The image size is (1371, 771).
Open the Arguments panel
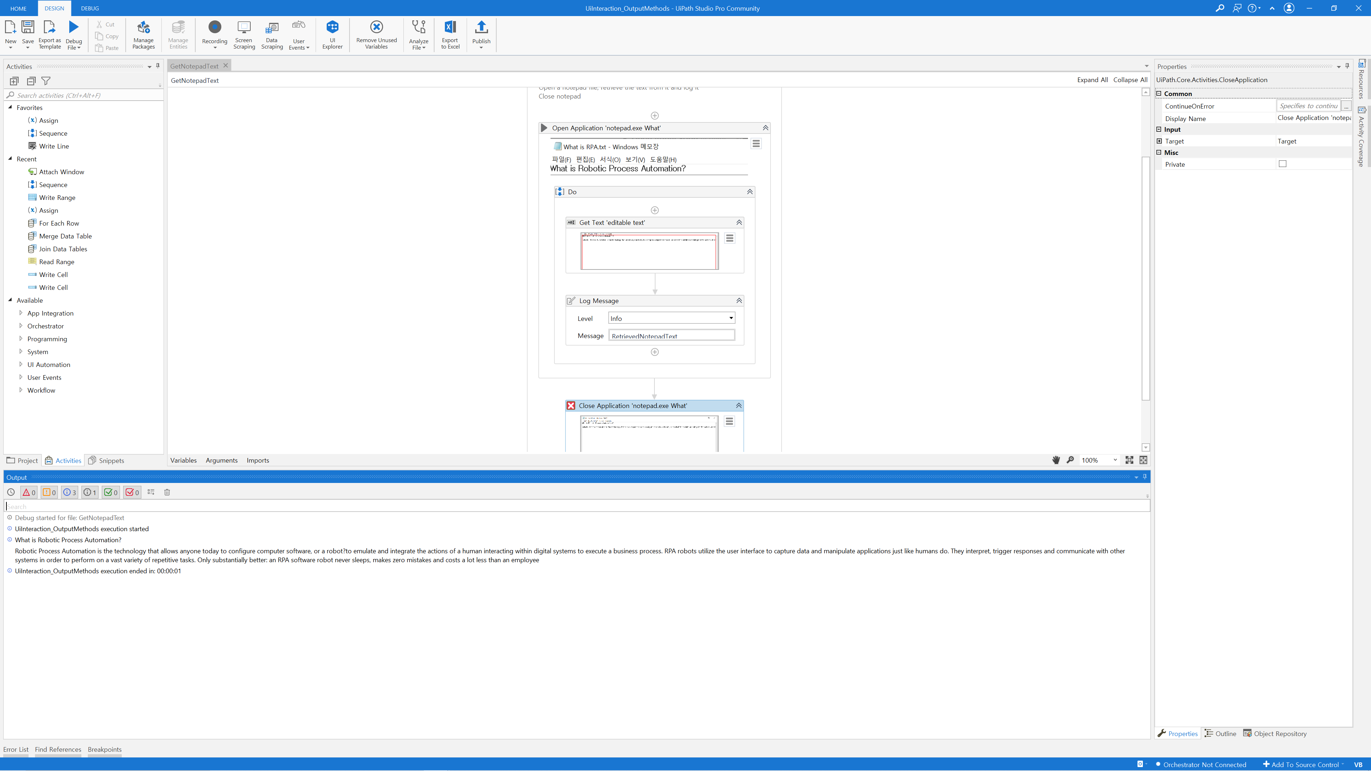pyautogui.click(x=221, y=460)
